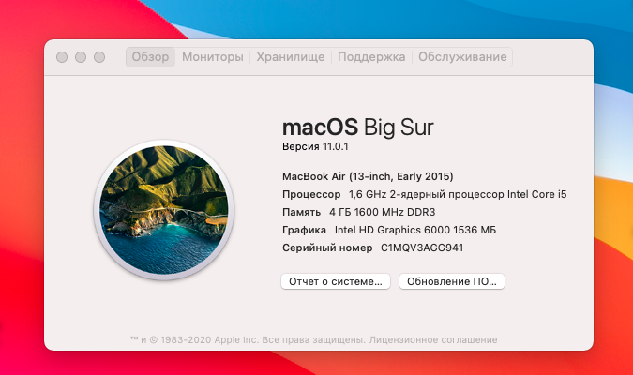
Task: Click the Процессор Intel Core i5 line
Action: point(424,194)
